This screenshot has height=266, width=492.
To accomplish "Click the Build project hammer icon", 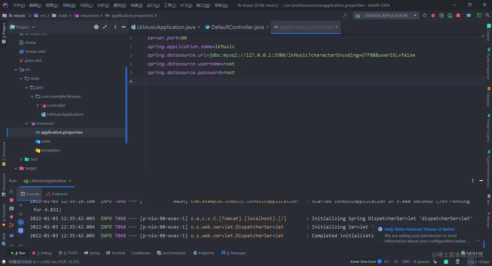I will pyautogui.click(x=345, y=15).
